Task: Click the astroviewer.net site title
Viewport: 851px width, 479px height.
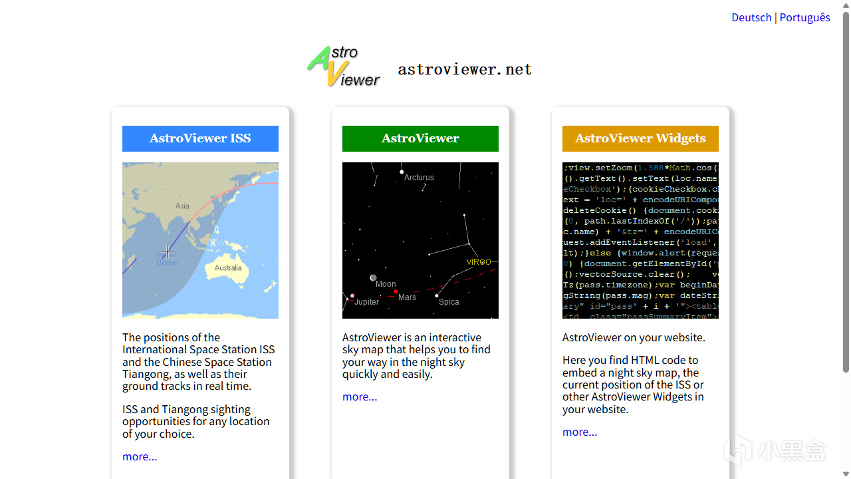Action: pos(465,69)
